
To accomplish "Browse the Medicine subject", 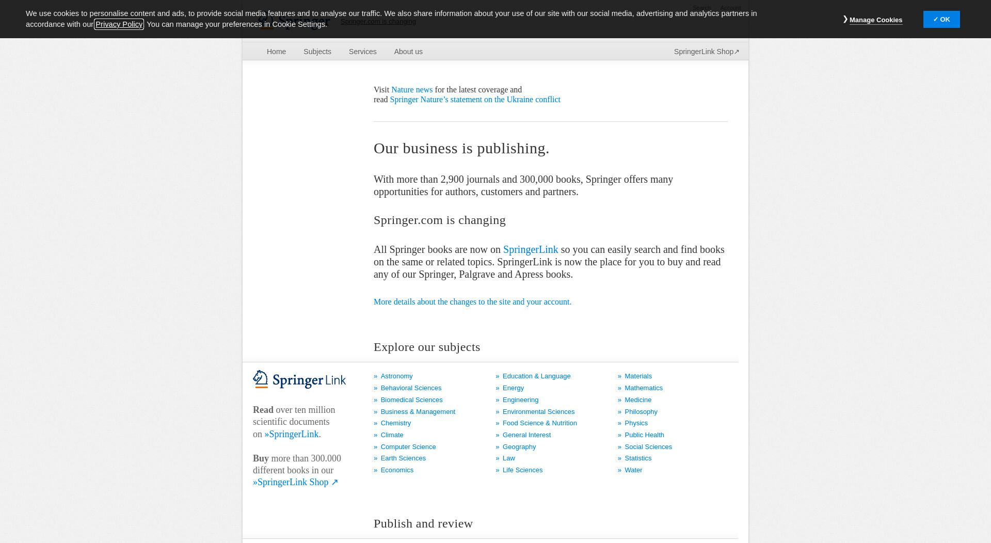I will tap(637, 400).
